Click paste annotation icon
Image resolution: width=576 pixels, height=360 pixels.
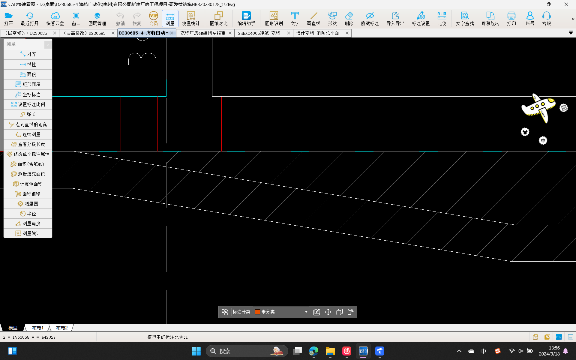coord(351,312)
